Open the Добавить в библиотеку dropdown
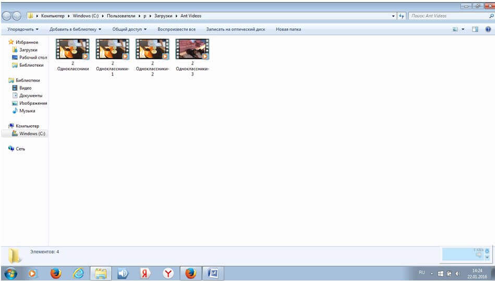Viewport: 495px width, 281px height. click(x=75, y=29)
